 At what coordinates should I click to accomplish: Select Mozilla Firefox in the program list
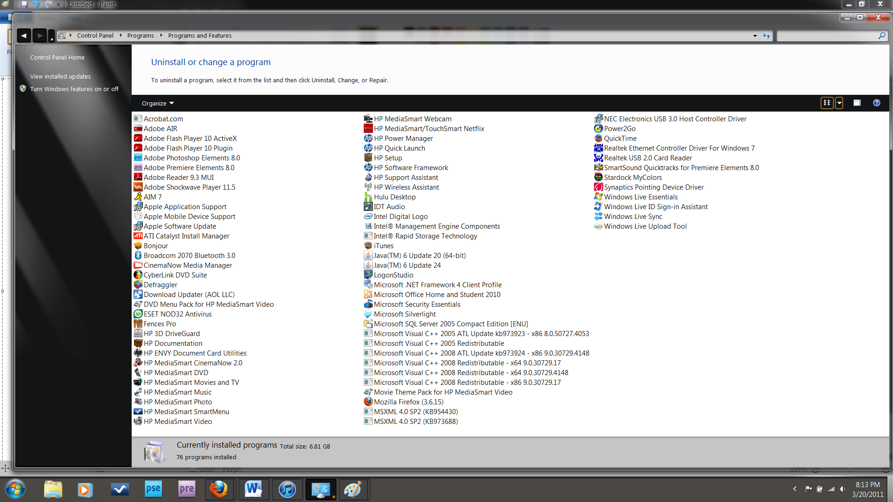pos(408,402)
